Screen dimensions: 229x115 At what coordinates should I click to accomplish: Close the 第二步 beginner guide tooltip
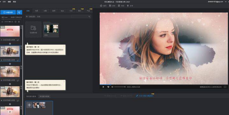[x=64, y=81]
